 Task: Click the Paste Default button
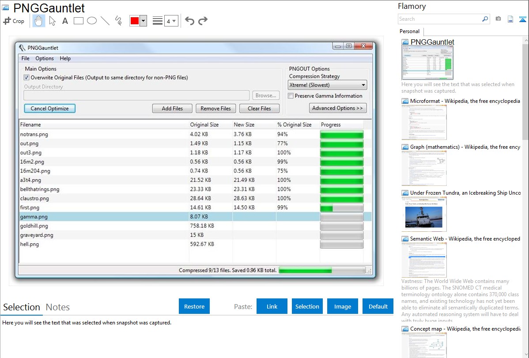(378, 306)
